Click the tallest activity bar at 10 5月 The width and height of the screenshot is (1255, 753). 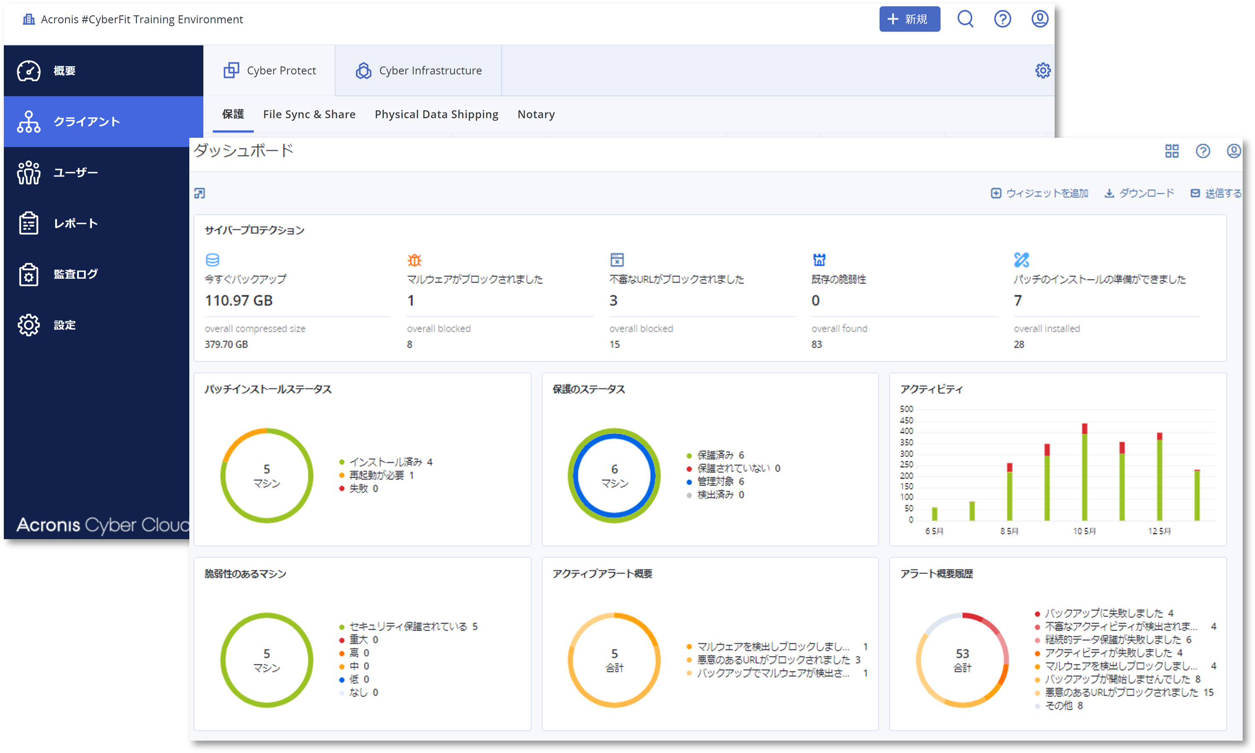(1084, 472)
